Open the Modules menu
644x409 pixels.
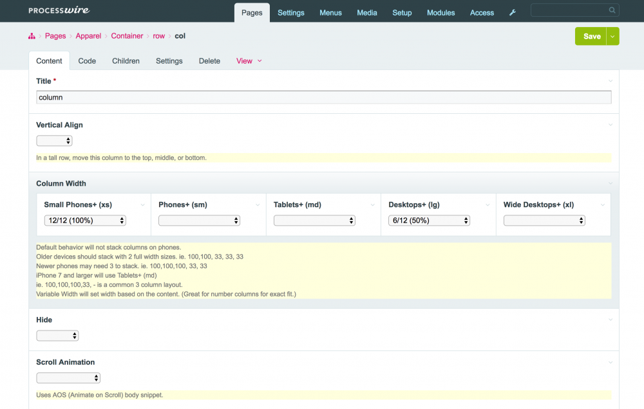440,13
